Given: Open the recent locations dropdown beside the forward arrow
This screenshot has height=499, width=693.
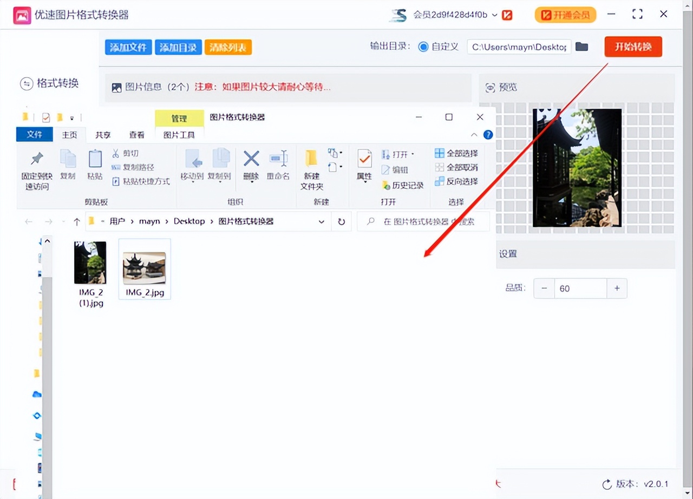Looking at the screenshot, I should pyautogui.click(x=63, y=222).
